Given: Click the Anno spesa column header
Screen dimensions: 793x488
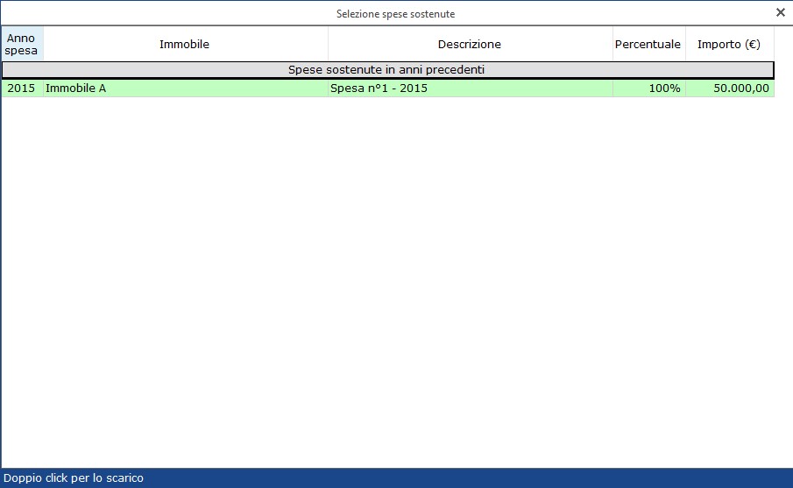Looking at the screenshot, I should (x=22, y=44).
